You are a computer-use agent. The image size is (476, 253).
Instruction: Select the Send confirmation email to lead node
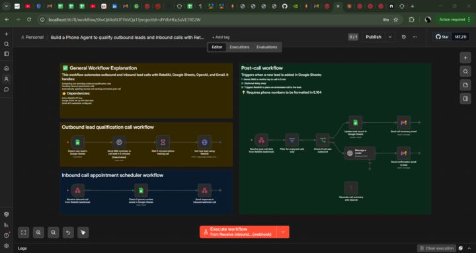coord(403,153)
